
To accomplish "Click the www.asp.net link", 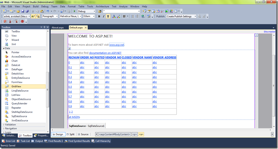I will tap(117, 45).
